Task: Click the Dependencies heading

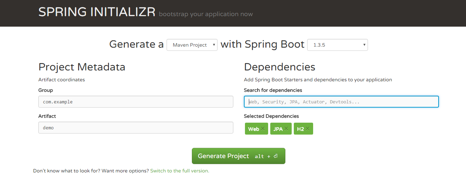Action: (280, 67)
